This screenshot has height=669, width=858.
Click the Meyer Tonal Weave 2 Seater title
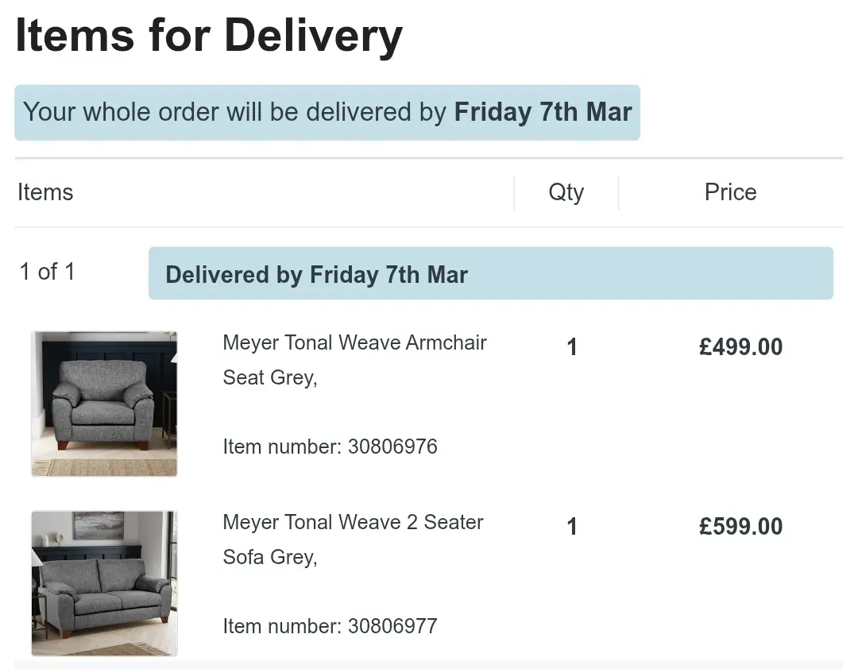353,523
